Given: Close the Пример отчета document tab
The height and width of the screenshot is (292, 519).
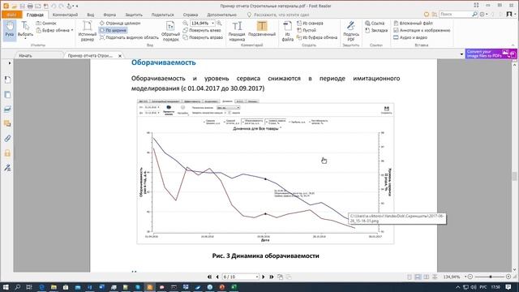Looking at the screenshot, I should pyautogui.click(x=120, y=56).
